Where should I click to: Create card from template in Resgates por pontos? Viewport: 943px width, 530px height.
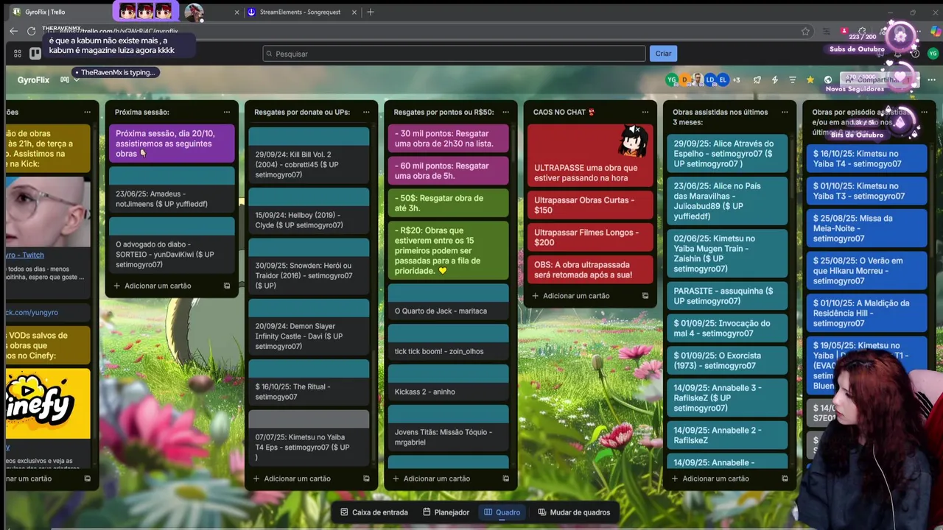(x=505, y=478)
